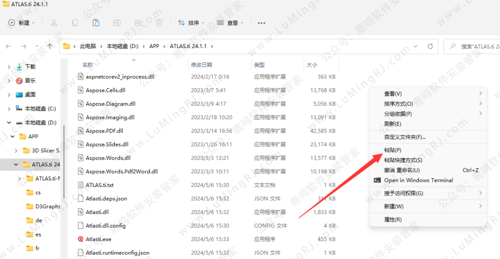
Task: Click ATLAS.ti 24.1.1 breadcrumb in address bar
Action: point(188,46)
